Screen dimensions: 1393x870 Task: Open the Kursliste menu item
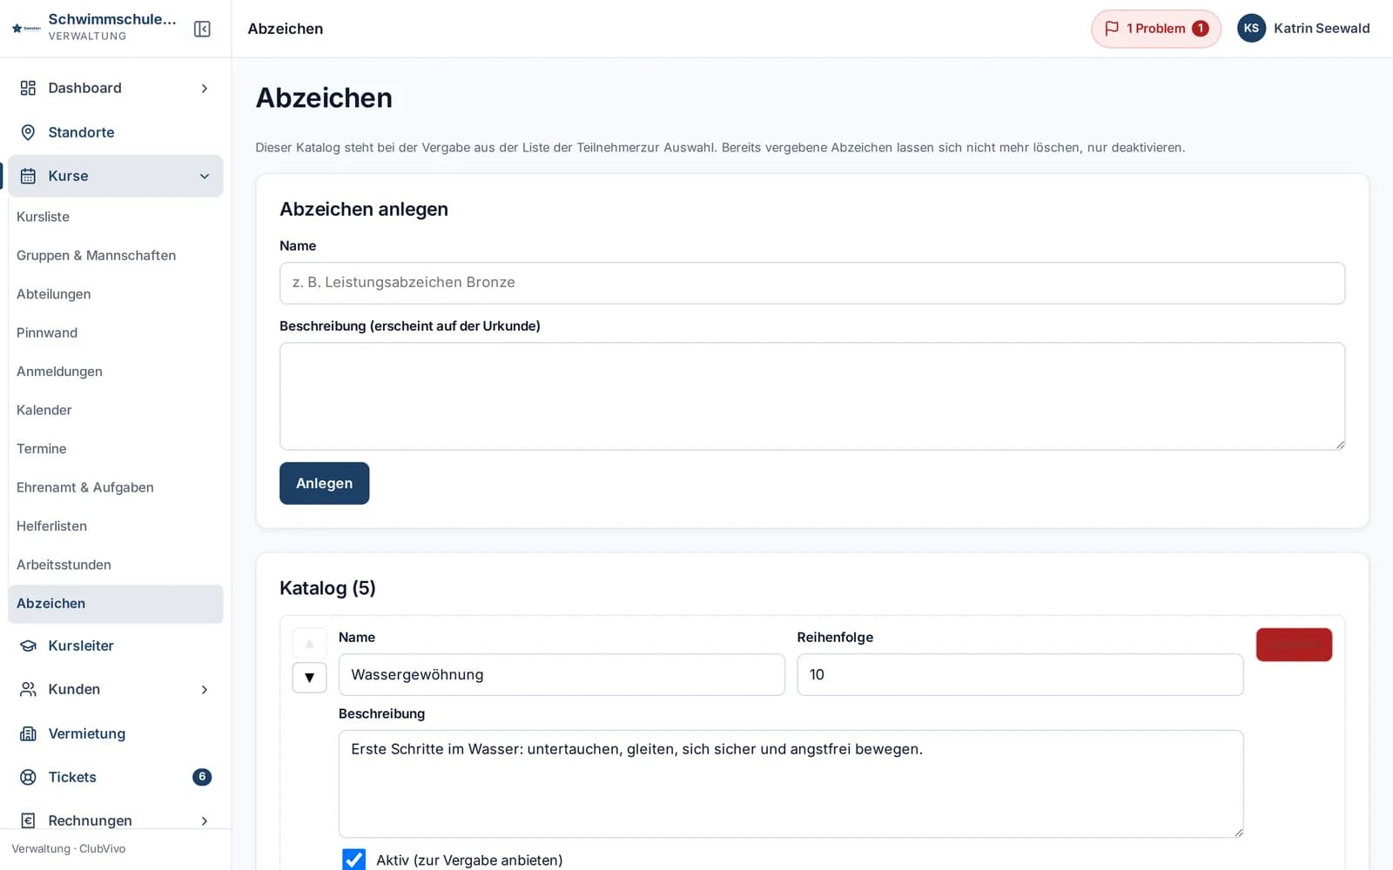115,217
